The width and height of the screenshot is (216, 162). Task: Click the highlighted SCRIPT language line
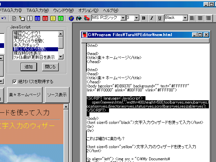[x=116, y=98]
